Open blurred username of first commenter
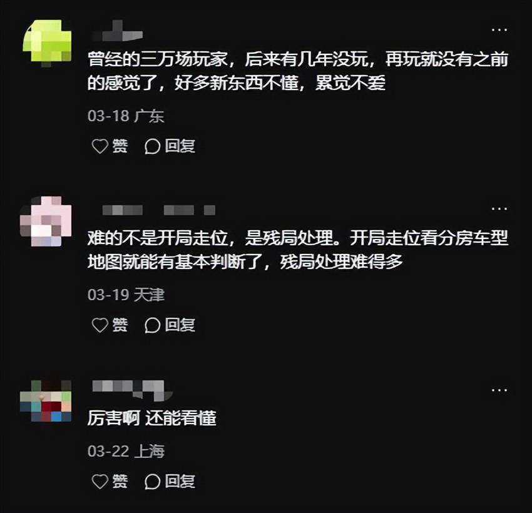532x513 pixels. click(x=118, y=31)
